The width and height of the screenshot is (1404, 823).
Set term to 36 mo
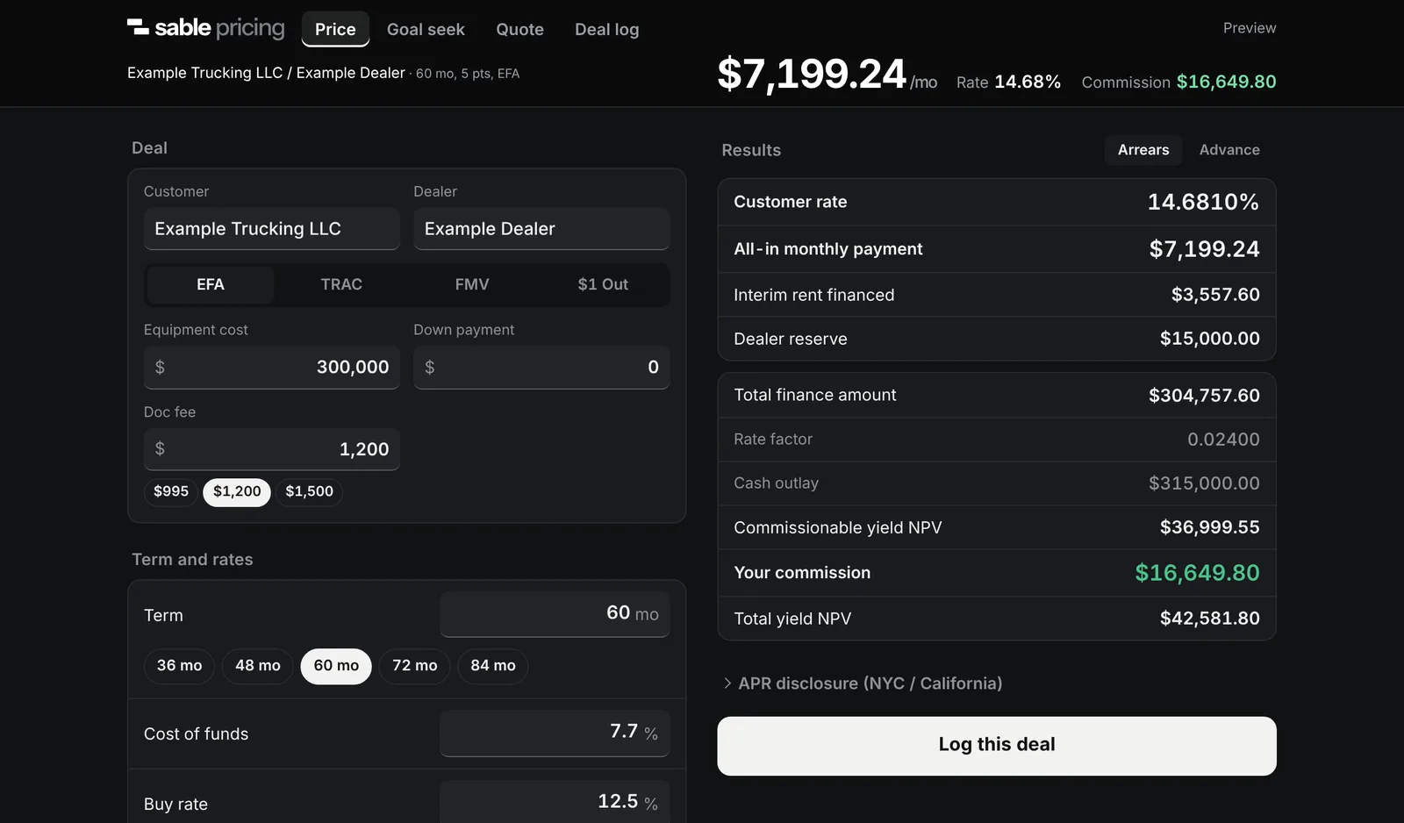click(x=179, y=666)
